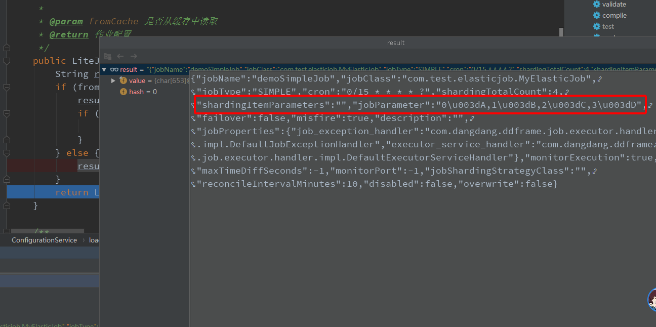Click the glasses watch icon beside result
This screenshot has width=656, height=327.
click(x=114, y=69)
